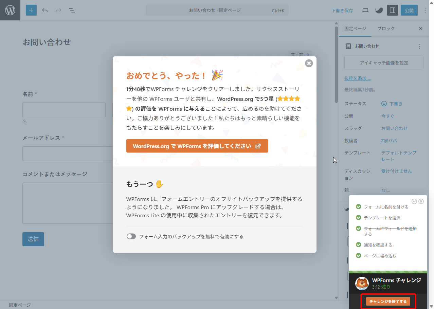The height and width of the screenshot is (309, 434).
Task: Switch to the ブロック tab
Action: 386,29
